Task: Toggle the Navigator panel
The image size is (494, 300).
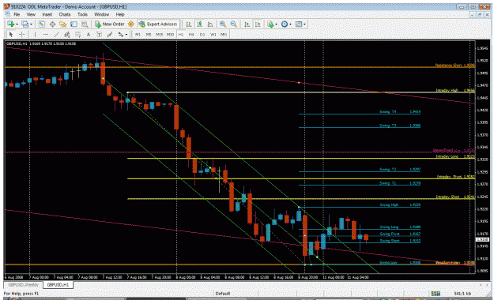Action: tap(63, 24)
